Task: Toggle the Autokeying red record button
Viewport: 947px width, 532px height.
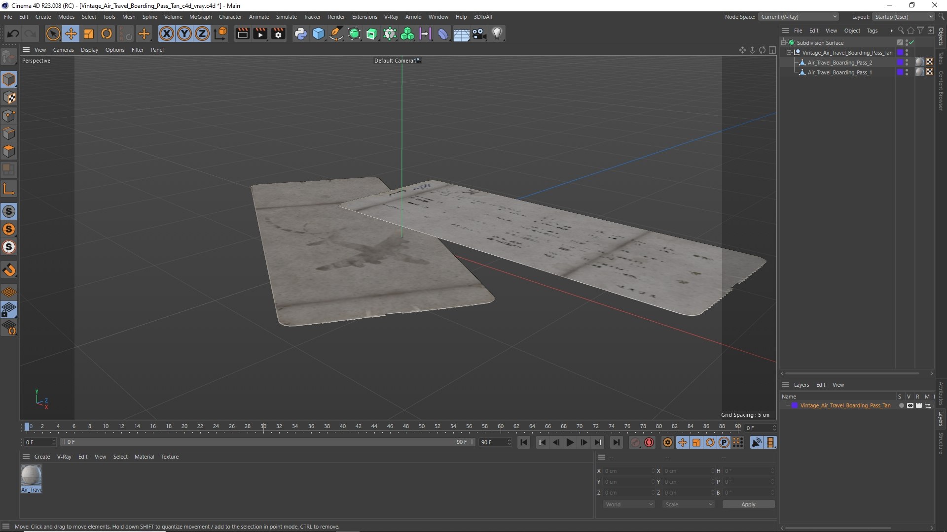Action: (x=649, y=442)
